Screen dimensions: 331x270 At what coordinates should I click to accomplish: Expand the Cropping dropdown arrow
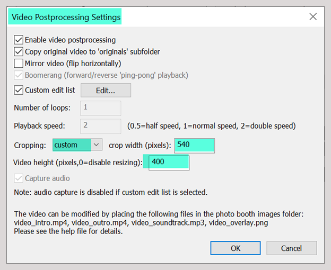[x=97, y=145]
